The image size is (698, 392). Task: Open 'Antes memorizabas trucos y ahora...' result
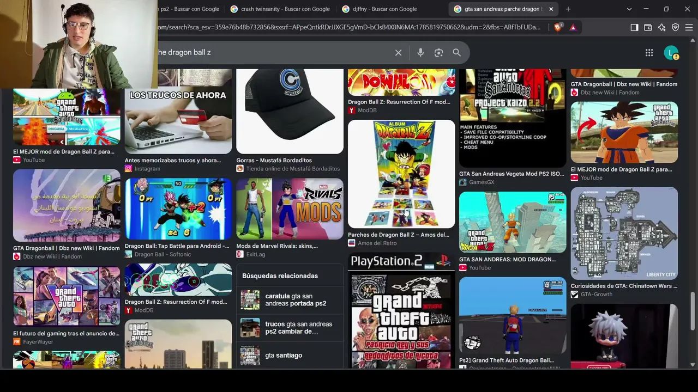173,161
